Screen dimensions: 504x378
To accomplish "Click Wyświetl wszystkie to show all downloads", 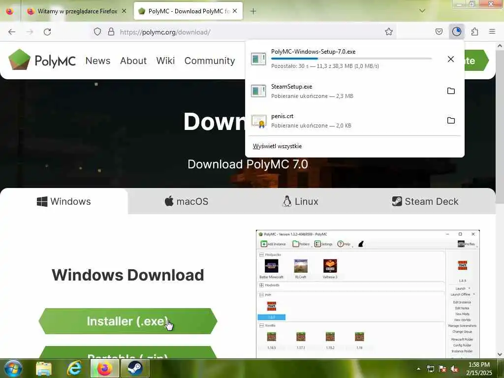I will 277,146.
